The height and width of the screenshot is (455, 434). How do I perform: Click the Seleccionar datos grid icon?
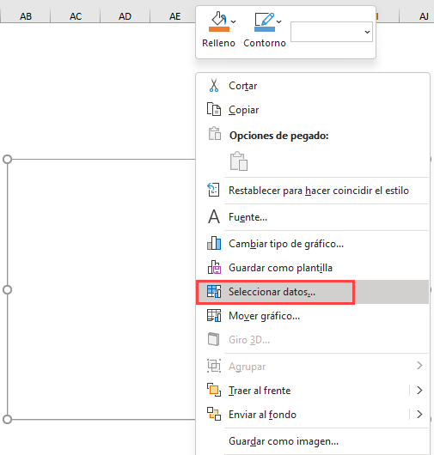coord(214,291)
